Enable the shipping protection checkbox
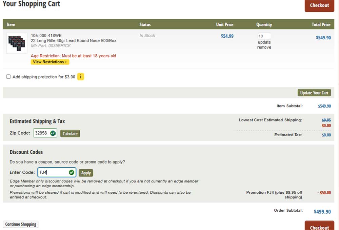This screenshot has width=339, height=230. point(8,77)
